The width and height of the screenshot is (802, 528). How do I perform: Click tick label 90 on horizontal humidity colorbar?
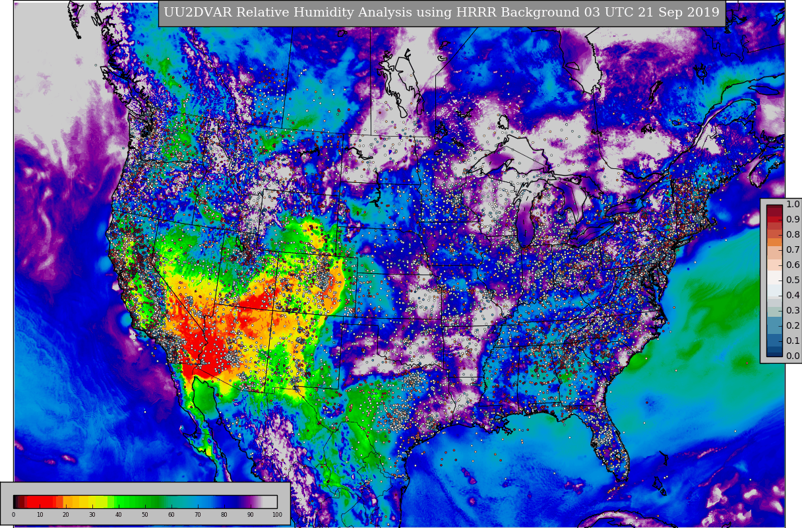[251, 515]
